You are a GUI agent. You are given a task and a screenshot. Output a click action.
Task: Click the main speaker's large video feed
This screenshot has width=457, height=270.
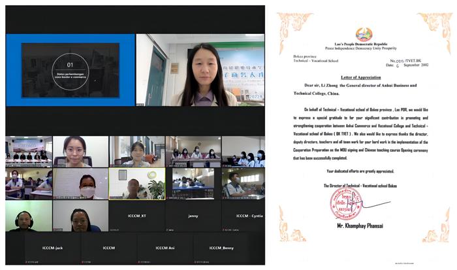click(200, 70)
